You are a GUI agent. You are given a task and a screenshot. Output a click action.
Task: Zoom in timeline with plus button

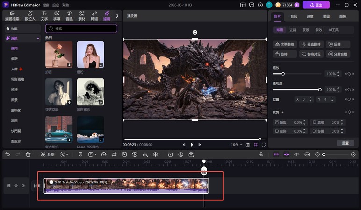coord(354,154)
